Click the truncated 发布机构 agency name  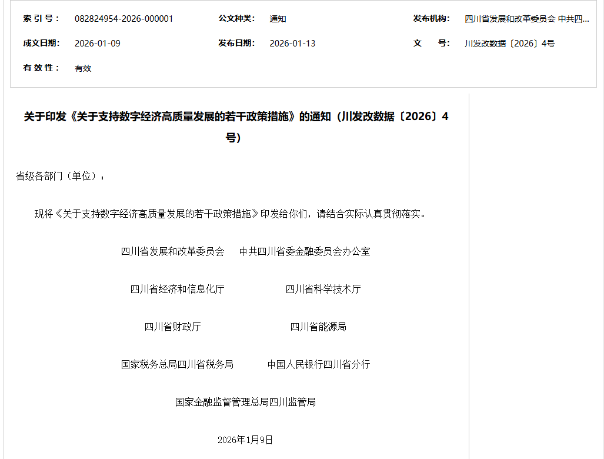point(526,19)
